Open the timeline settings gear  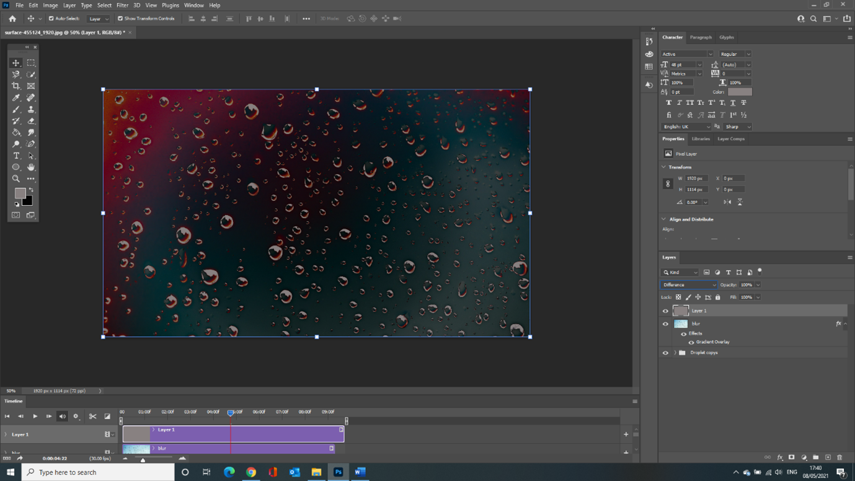tap(76, 417)
